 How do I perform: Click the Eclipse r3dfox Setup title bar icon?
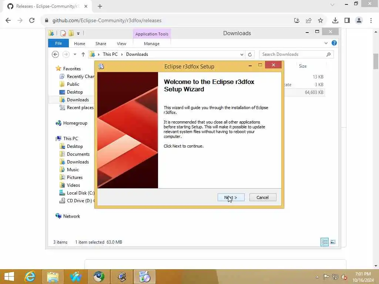coord(101,66)
